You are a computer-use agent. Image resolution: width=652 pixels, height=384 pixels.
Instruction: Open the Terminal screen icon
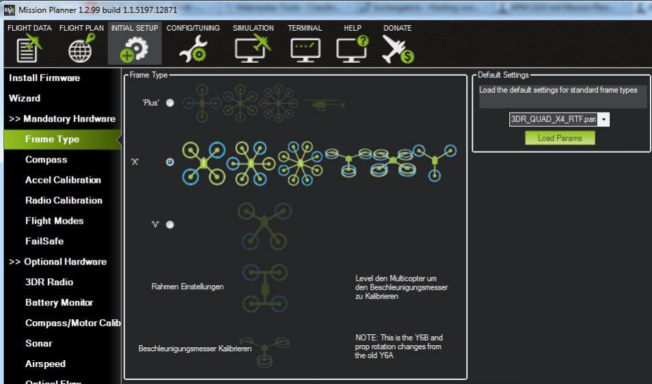(305, 50)
